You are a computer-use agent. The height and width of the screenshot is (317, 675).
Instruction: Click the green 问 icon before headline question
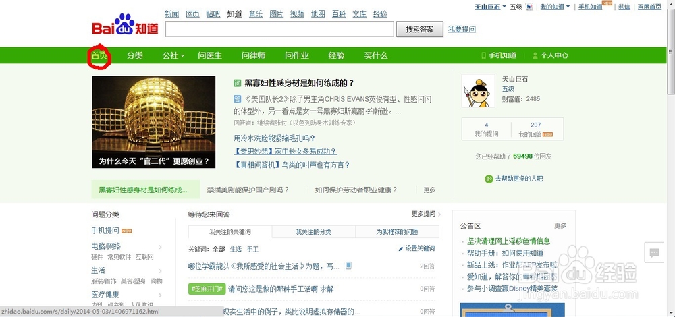coord(237,84)
